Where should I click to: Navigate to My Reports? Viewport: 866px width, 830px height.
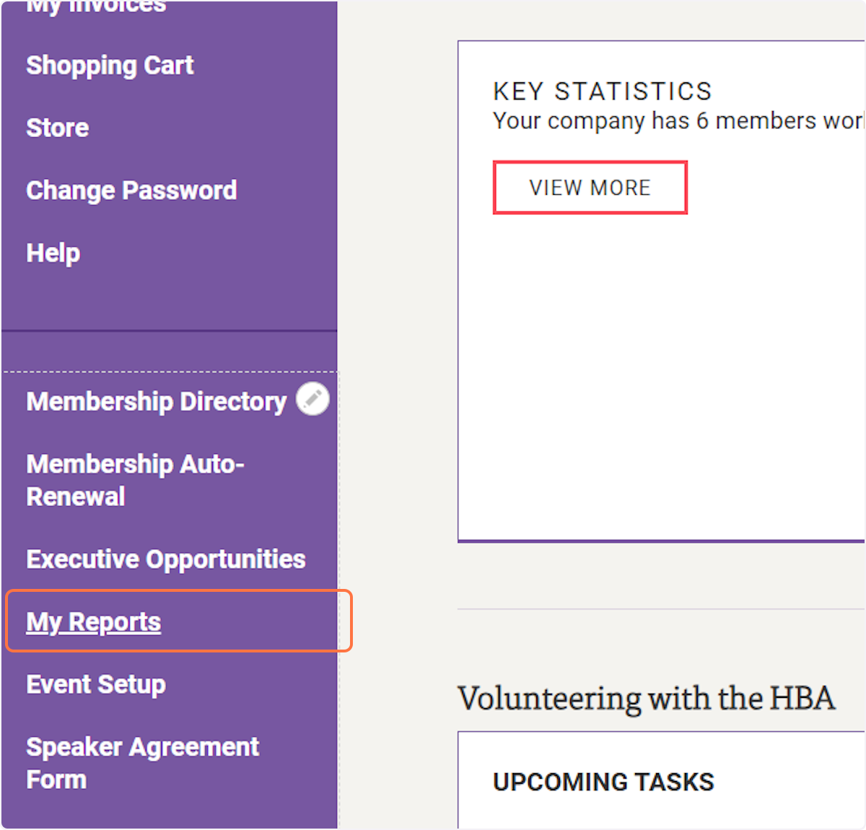[x=94, y=622]
